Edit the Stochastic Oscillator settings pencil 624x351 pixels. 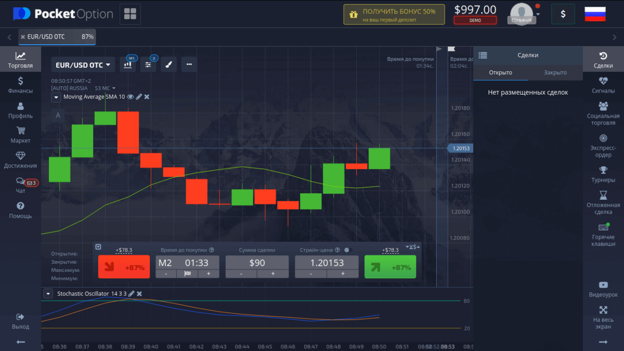point(132,294)
